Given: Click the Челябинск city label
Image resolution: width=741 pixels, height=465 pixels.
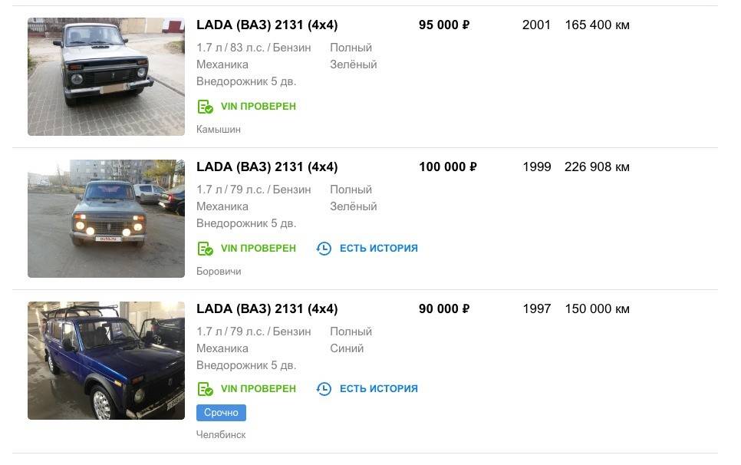Looking at the screenshot, I should (221, 435).
